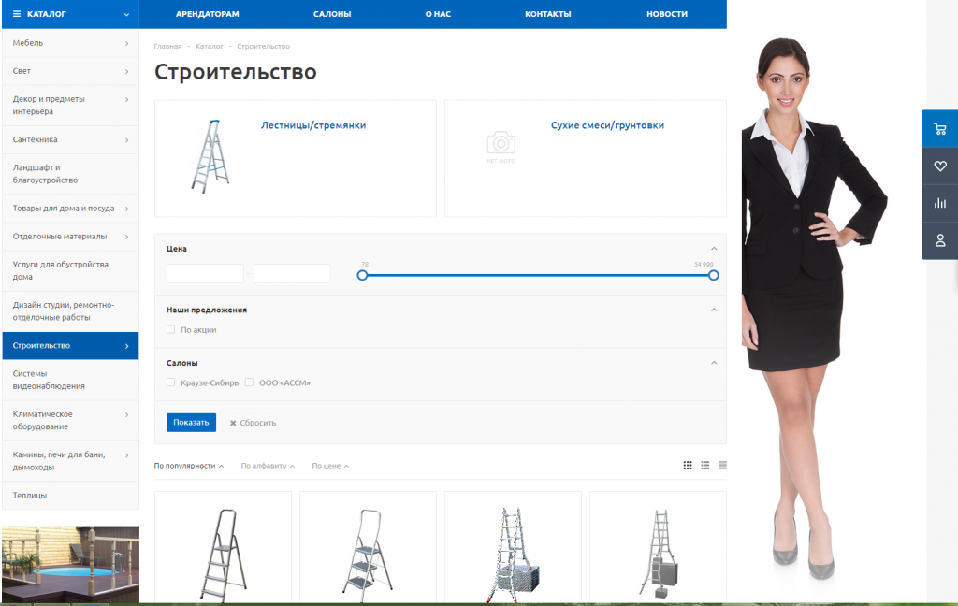Open the 'Лестницы/стремянки' category link
The width and height of the screenshot is (958, 606).
(312, 125)
